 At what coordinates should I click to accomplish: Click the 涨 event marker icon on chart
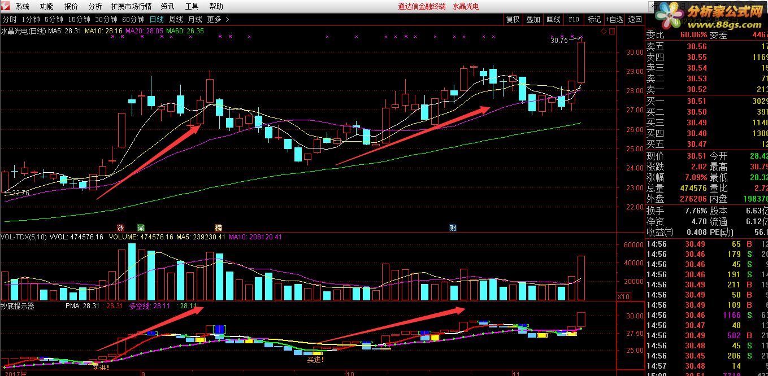120,228
